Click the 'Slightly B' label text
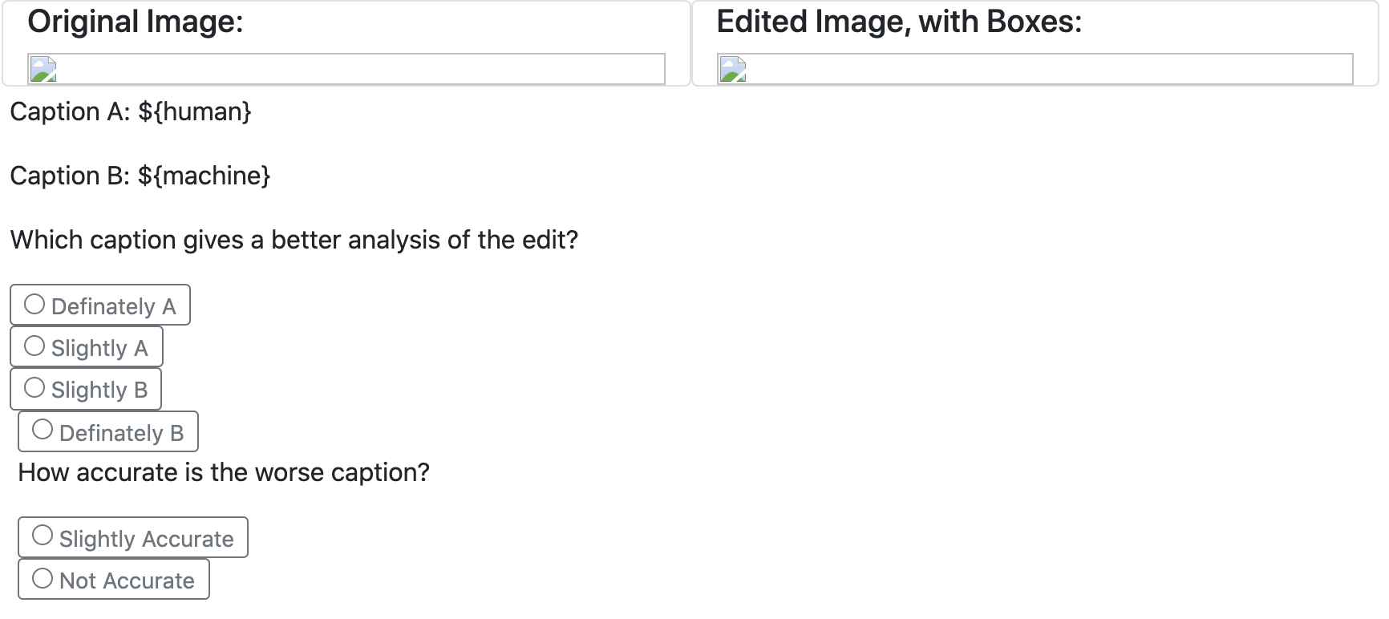1389x619 pixels. click(99, 390)
